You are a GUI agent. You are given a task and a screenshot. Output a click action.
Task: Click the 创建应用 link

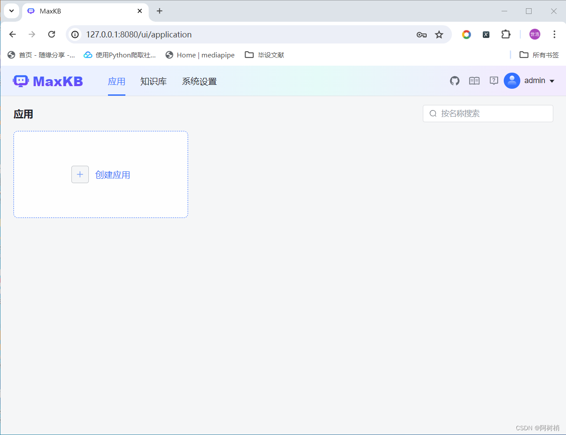click(x=113, y=175)
